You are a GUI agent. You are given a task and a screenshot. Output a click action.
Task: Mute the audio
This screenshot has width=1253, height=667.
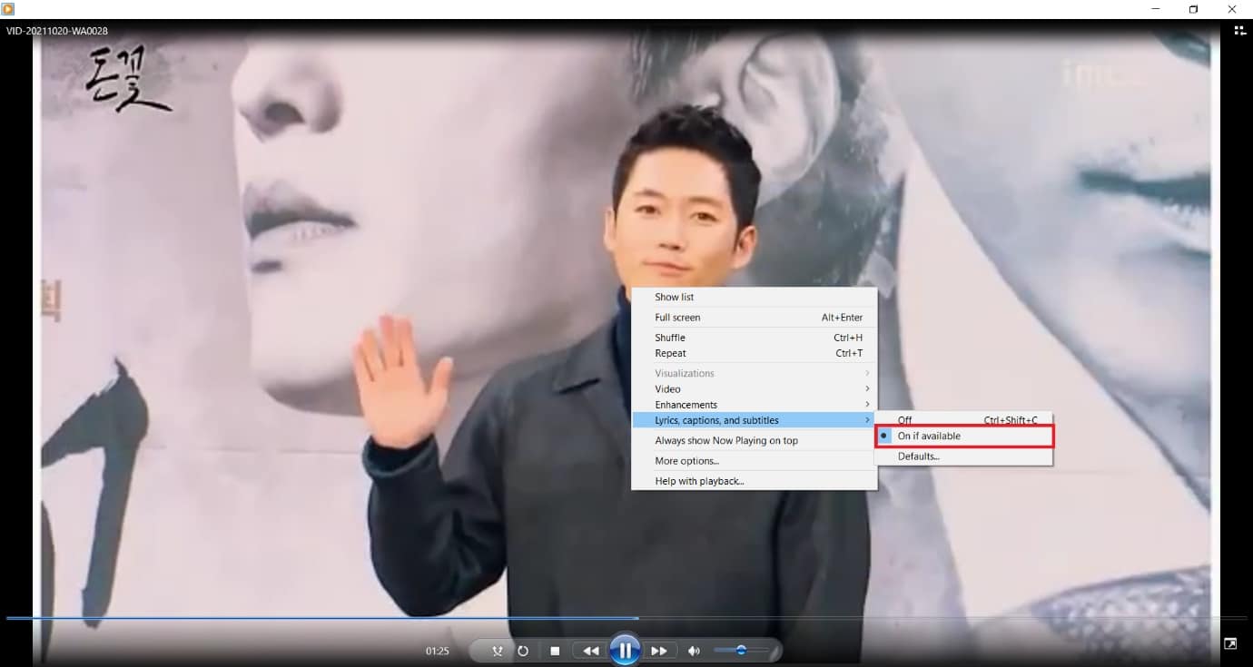click(695, 650)
